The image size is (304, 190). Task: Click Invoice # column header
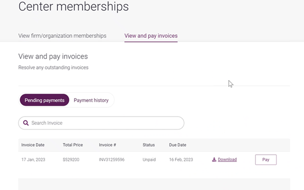point(108,145)
